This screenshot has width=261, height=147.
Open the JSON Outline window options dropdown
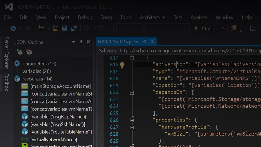[x=73, y=42]
